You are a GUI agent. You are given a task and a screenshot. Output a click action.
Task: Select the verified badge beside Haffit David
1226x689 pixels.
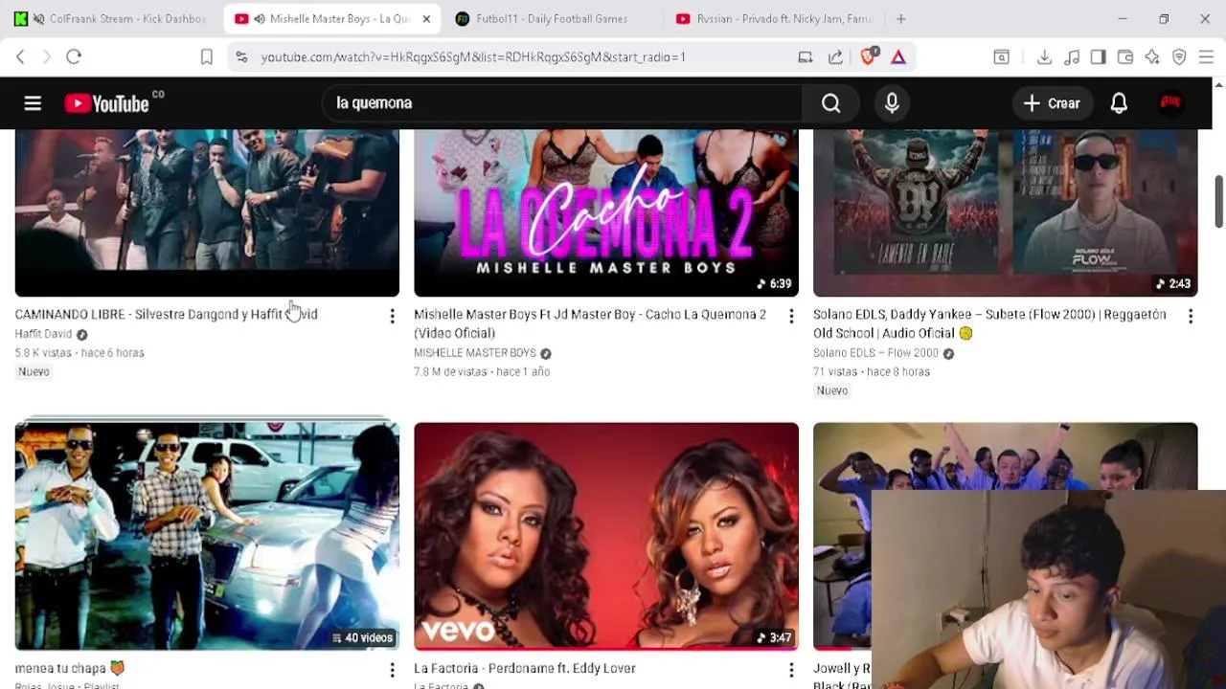pyautogui.click(x=81, y=334)
